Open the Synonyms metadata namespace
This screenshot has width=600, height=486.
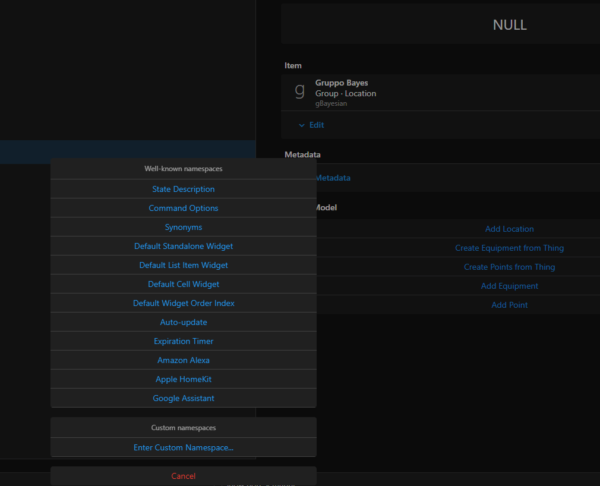point(183,226)
